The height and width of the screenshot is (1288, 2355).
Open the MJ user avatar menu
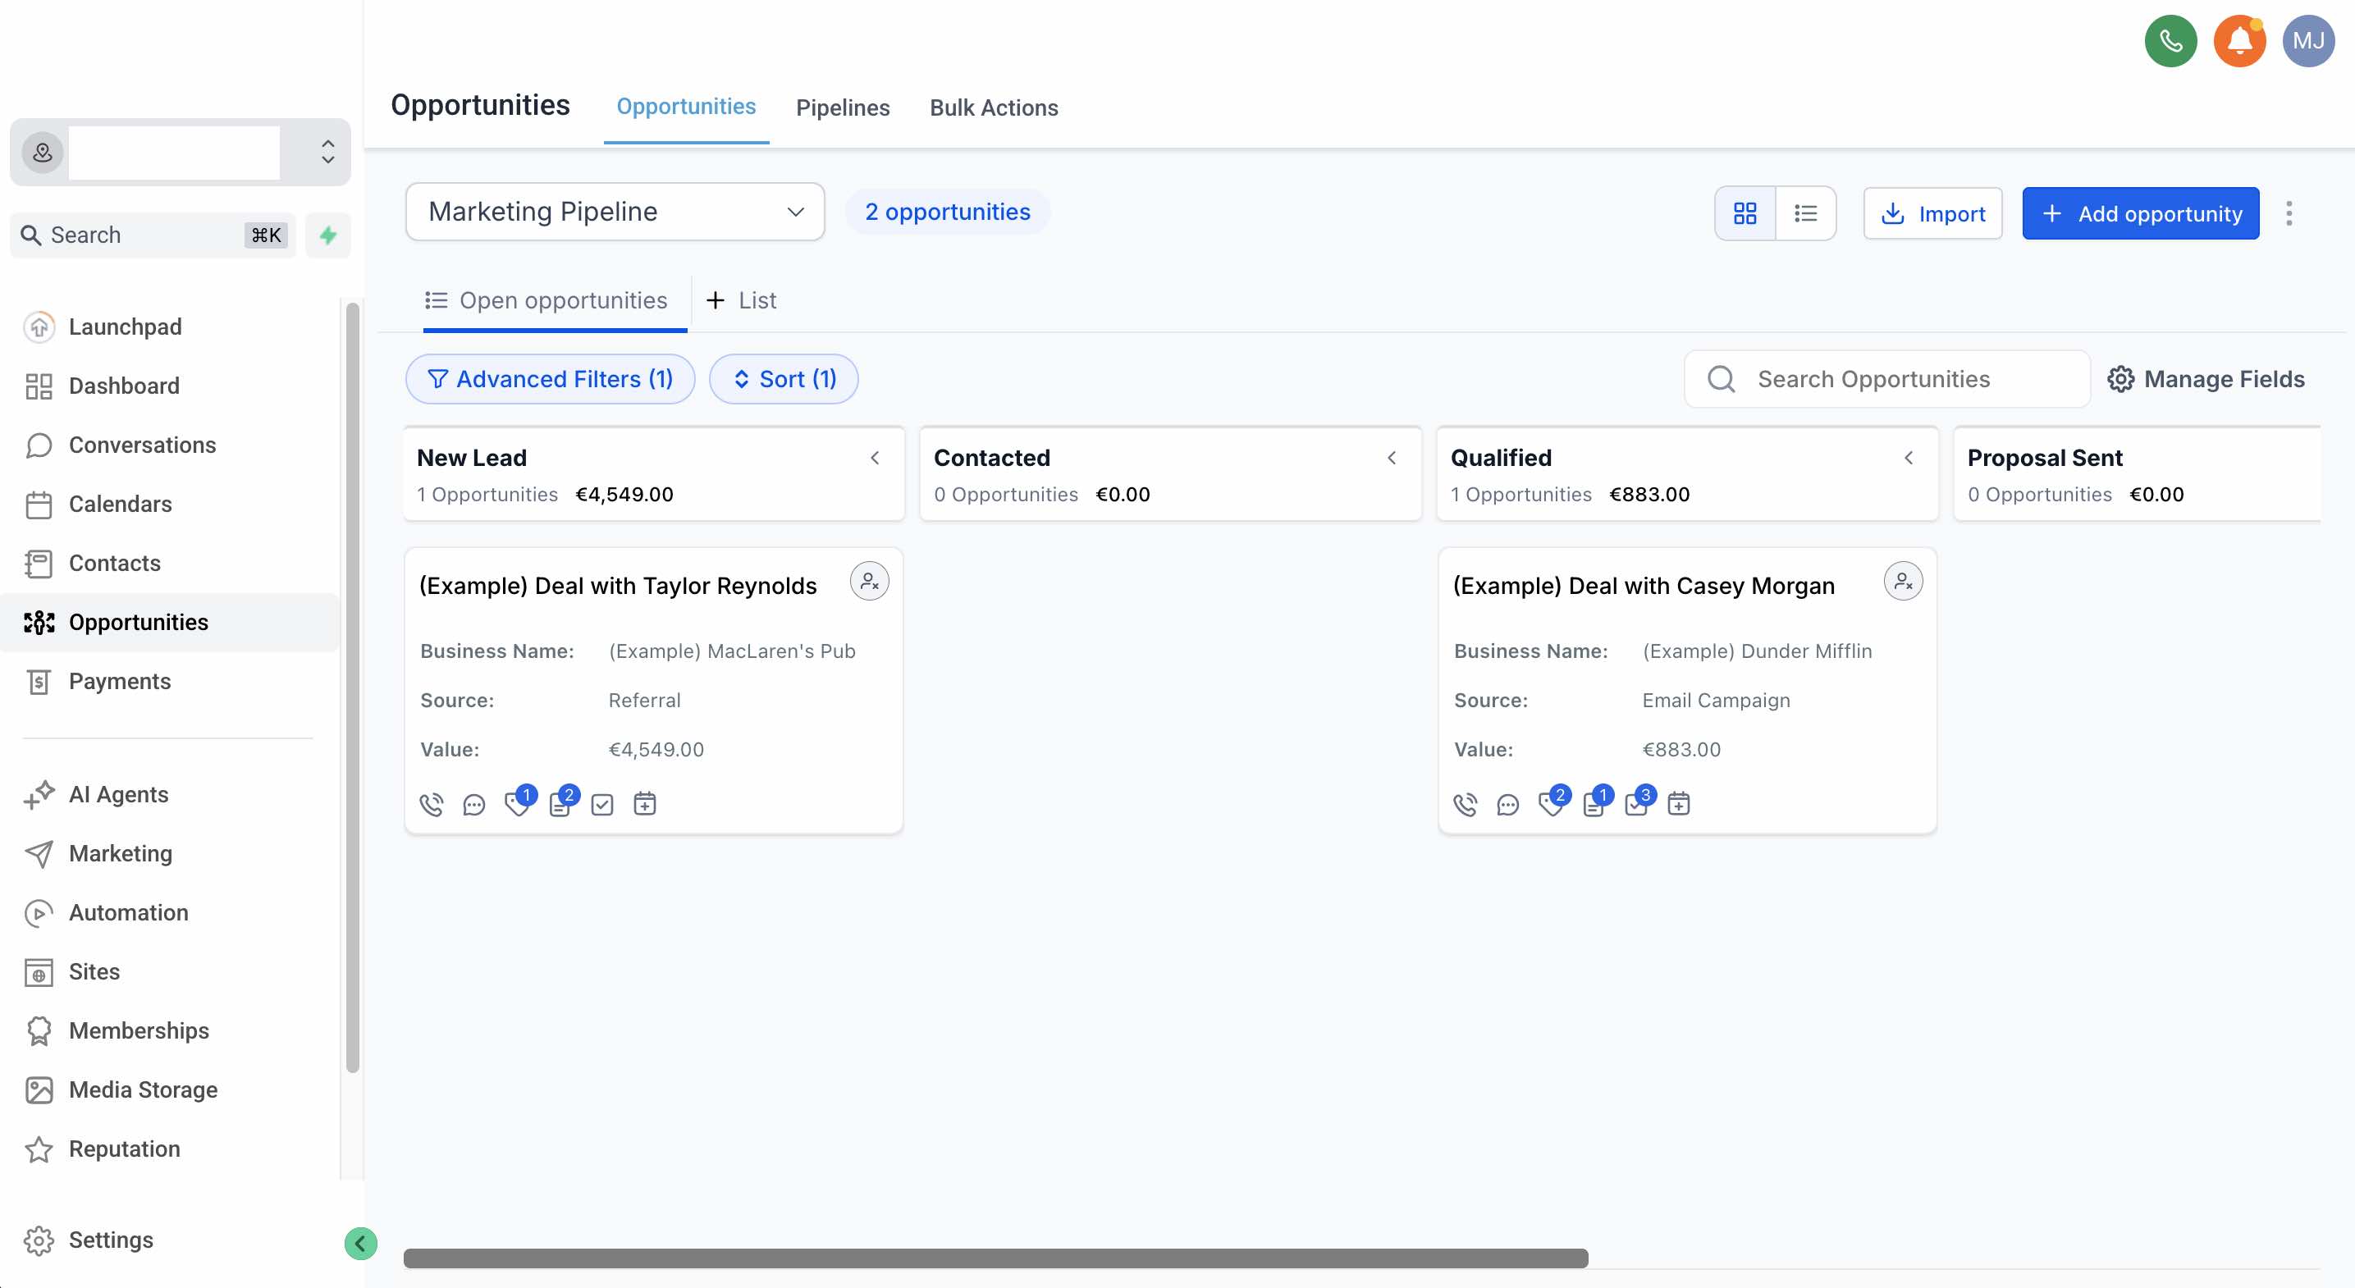(2307, 41)
